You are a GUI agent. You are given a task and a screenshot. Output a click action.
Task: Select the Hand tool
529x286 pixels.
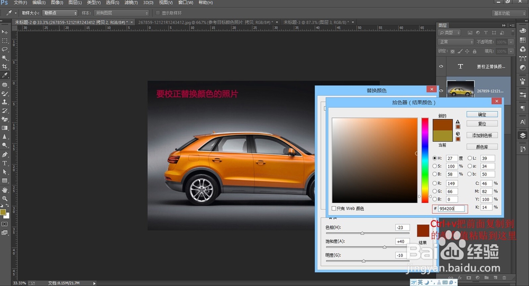5,189
